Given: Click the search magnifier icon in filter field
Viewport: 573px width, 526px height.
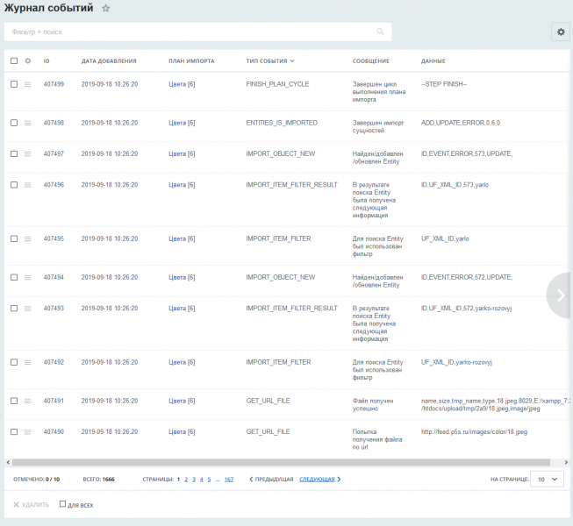Looking at the screenshot, I should pos(380,32).
